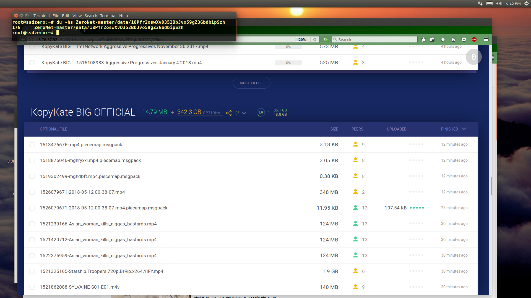This screenshot has width=531, height=298.
Task: Open the 120% zoom level indicator
Action: (301, 39)
